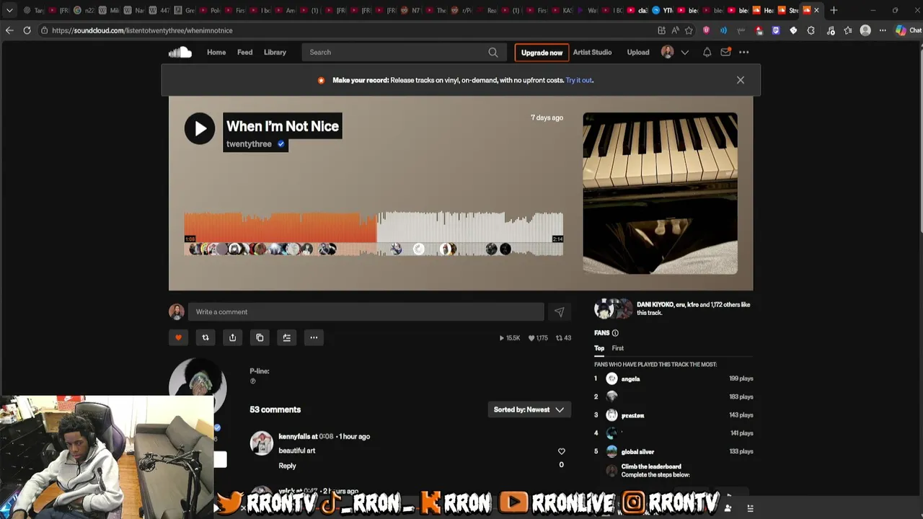
Task: Click the browser profile avatar icon
Action: [865, 30]
